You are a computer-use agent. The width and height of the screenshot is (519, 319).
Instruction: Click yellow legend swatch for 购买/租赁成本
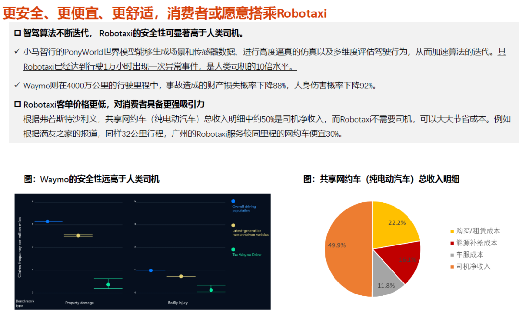452,231
